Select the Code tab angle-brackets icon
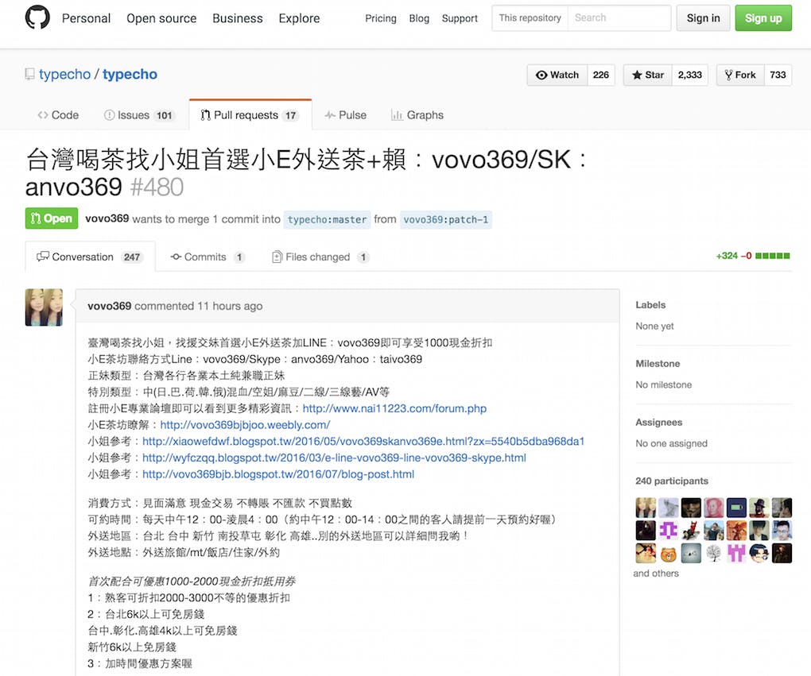Viewport: 811px width, 676px height. coord(44,115)
